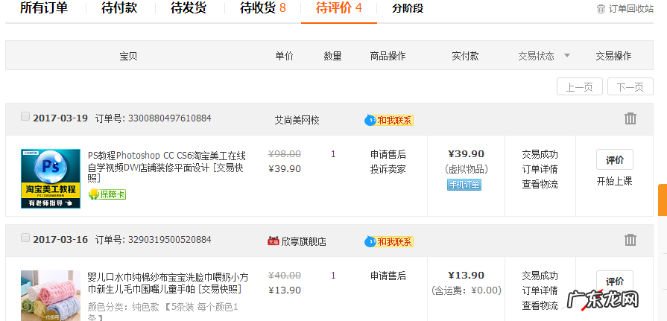The image size is (667, 321).
Task: Delete the 2017-03-16 order with trash icon
Action: click(x=630, y=240)
